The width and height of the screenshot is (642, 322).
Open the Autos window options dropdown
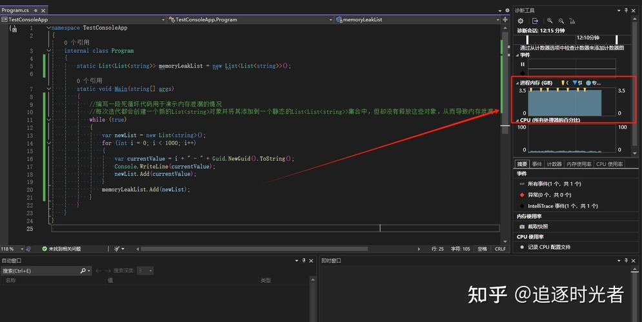click(297, 260)
